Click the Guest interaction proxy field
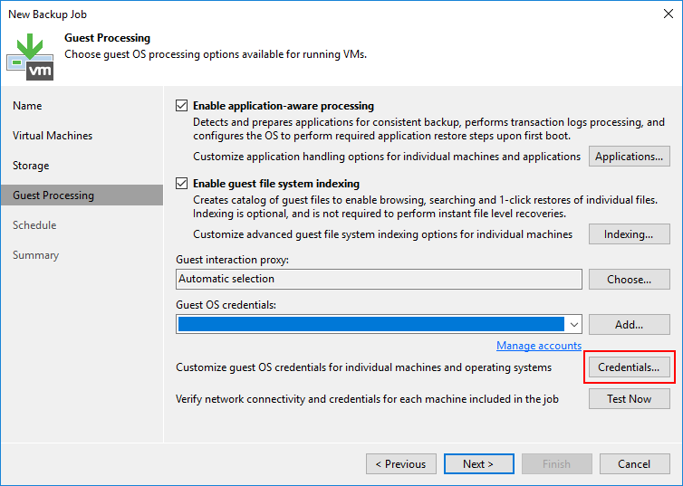 379,280
